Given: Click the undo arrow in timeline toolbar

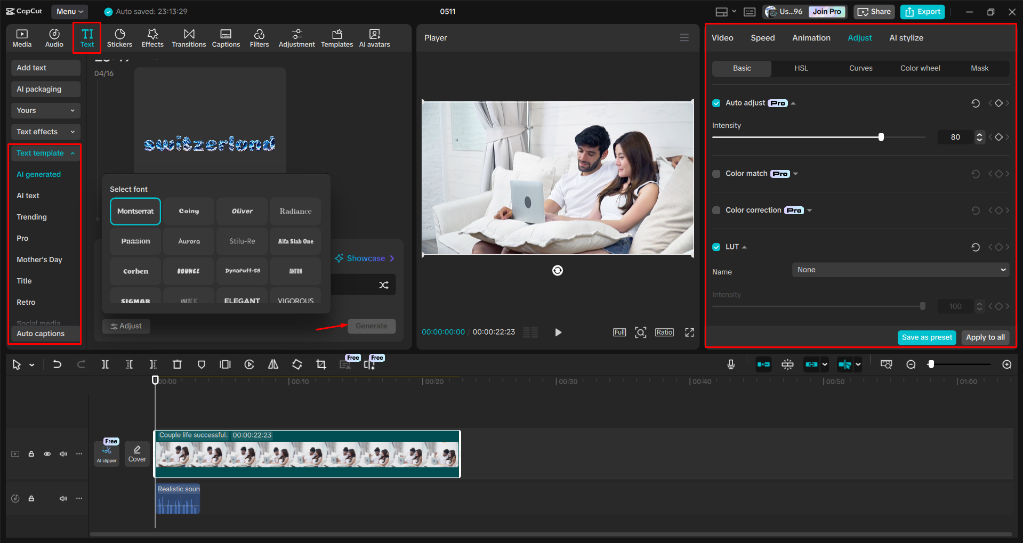Looking at the screenshot, I should (x=57, y=364).
